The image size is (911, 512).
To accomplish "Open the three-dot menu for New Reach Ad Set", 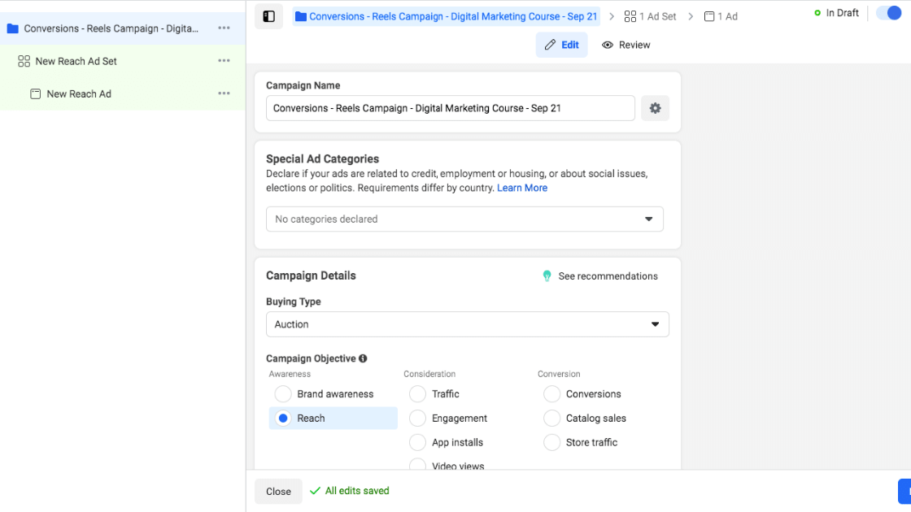I will 224,60.
